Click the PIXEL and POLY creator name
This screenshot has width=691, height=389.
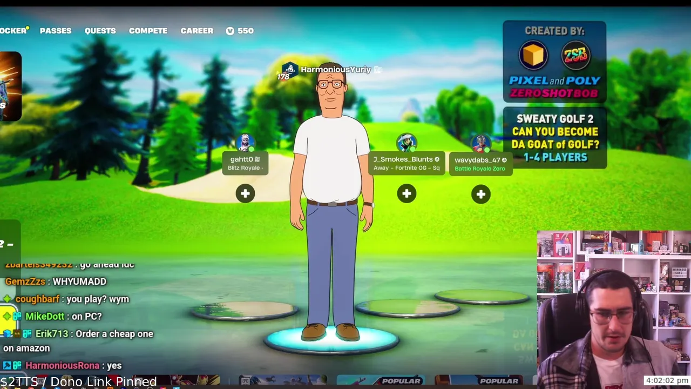554,81
